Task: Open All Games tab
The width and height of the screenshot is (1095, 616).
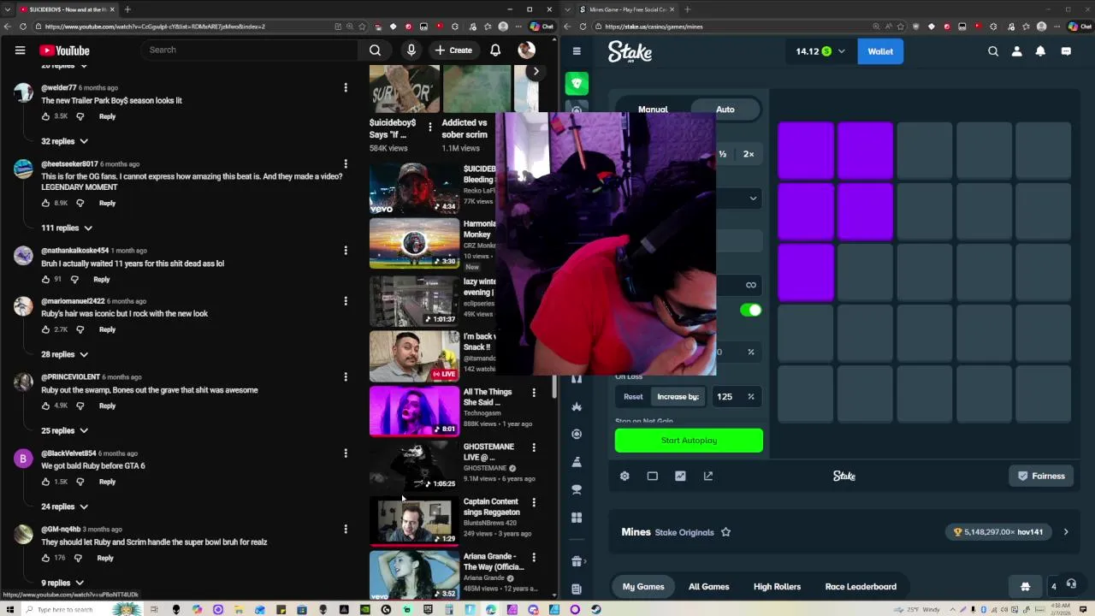Action: click(709, 587)
